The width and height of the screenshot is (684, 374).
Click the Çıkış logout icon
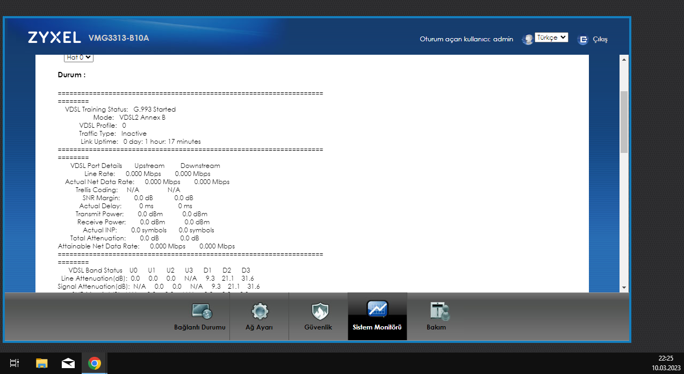coord(582,39)
